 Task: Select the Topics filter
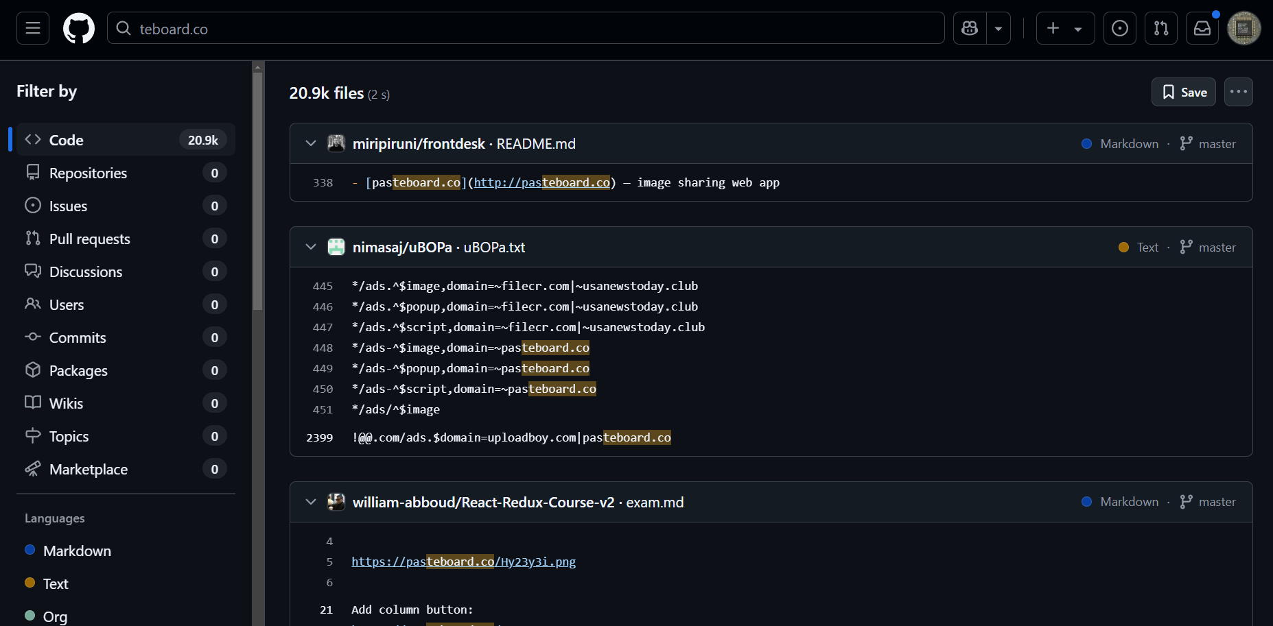pyautogui.click(x=126, y=436)
